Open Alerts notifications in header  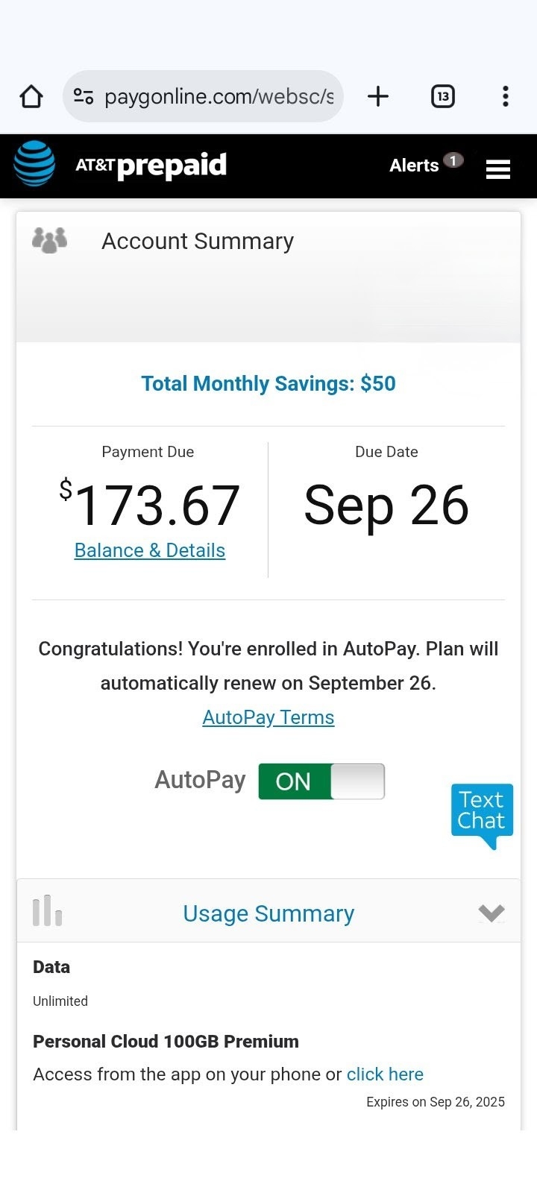click(414, 166)
